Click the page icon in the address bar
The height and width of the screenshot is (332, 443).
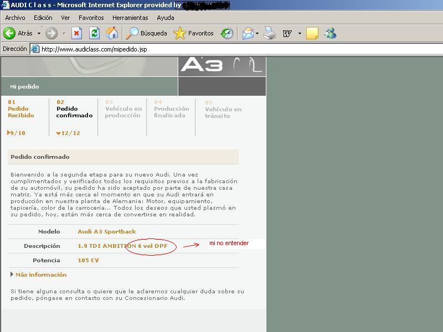(35, 49)
